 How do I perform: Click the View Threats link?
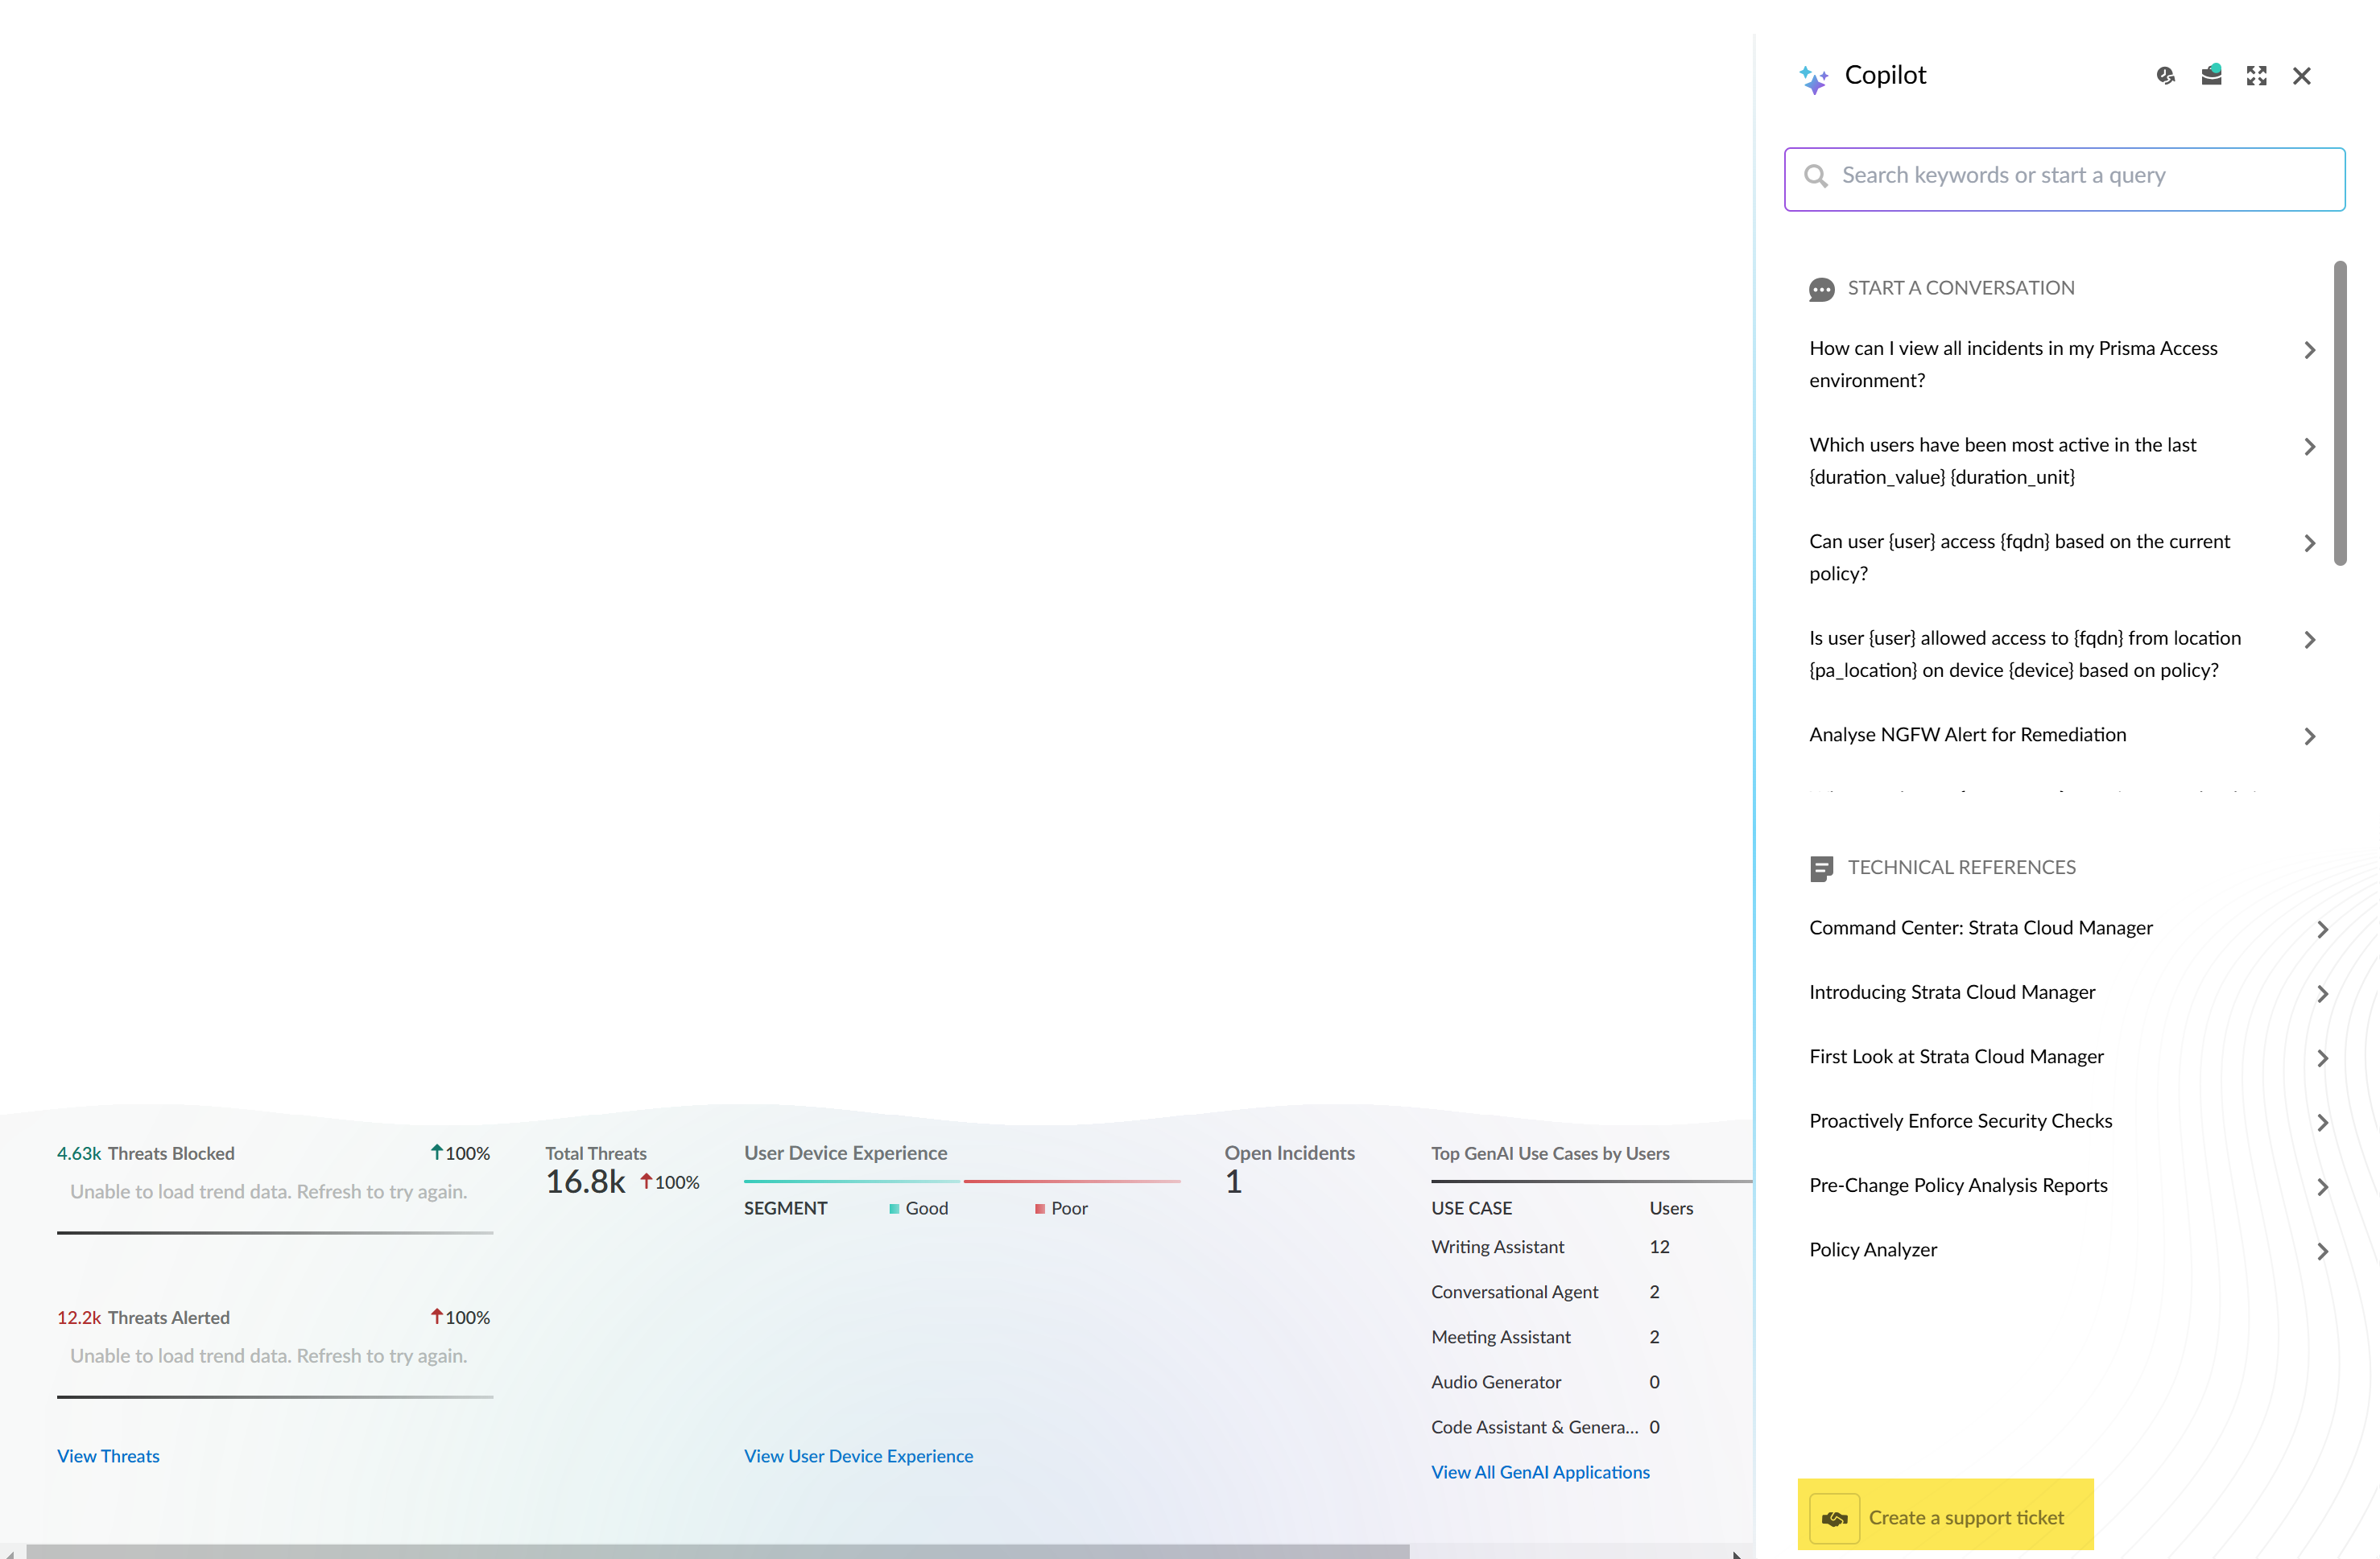(x=108, y=1456)
